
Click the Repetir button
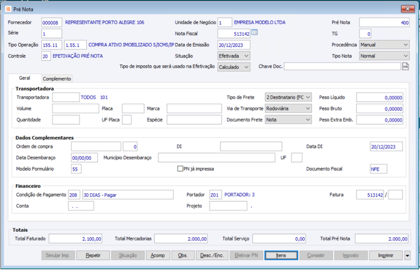pos(93,255)
